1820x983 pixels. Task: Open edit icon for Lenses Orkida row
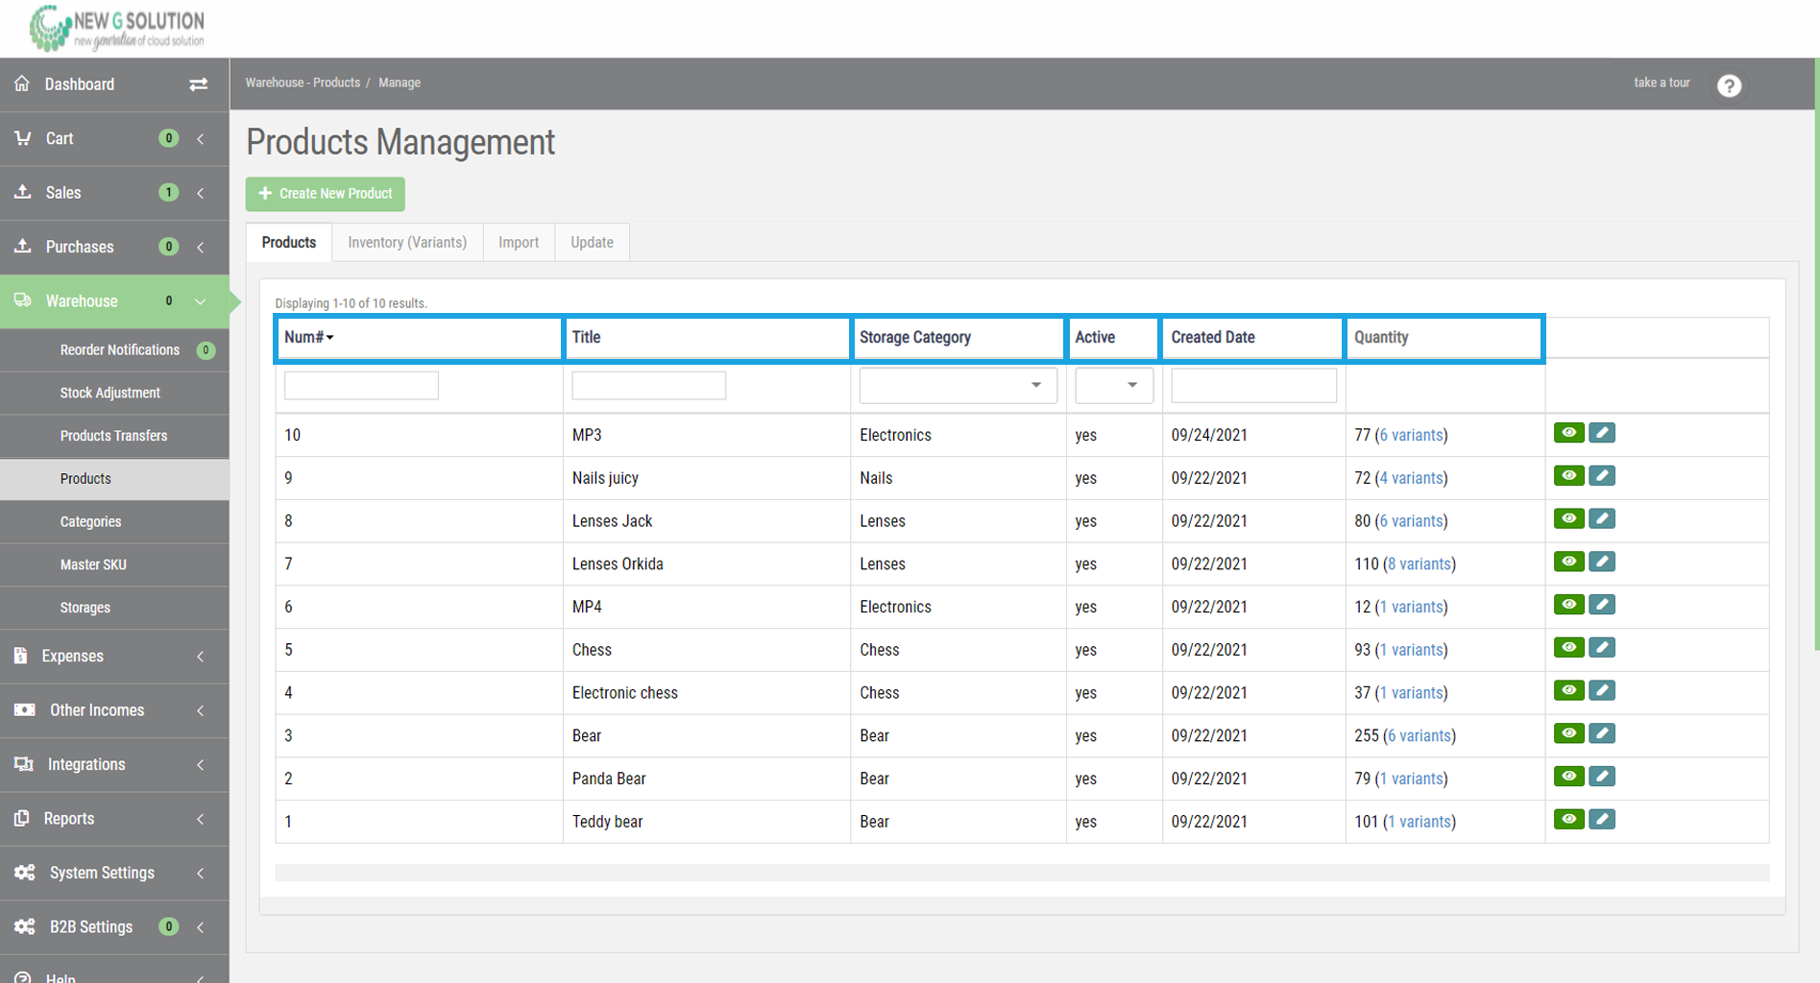pyautogui.click(x=1601, y=562)
